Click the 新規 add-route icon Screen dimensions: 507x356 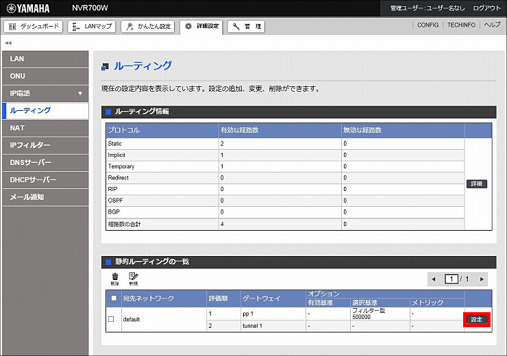click(x=133, y=279)
